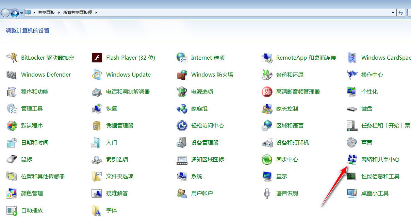411x222 pixels.
Task: Click the 系统 computer icon
Action: [182, 177]
